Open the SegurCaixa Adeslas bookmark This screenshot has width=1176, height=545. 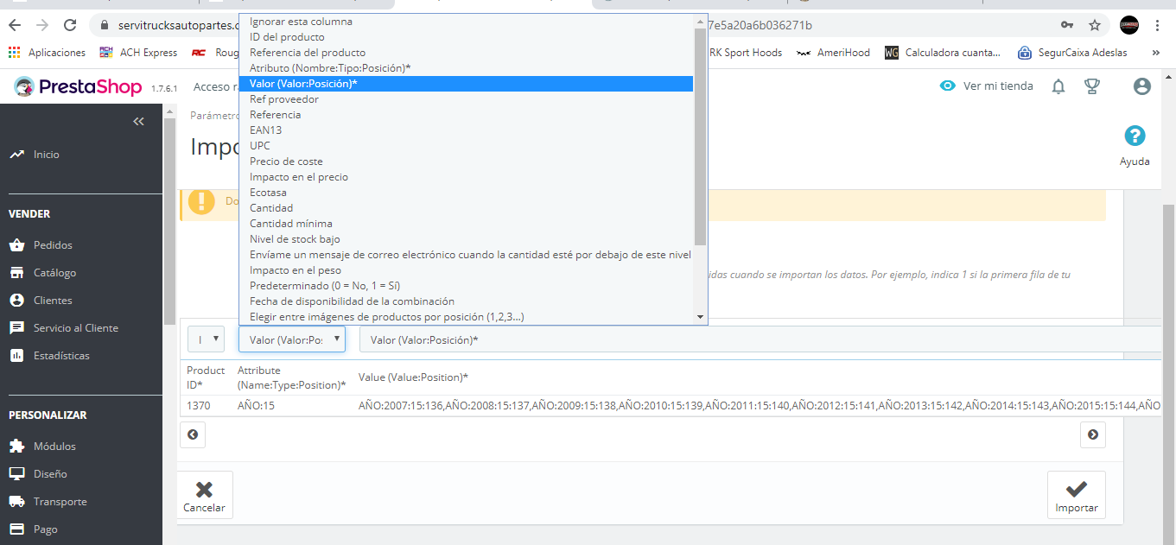[1072, 53]
